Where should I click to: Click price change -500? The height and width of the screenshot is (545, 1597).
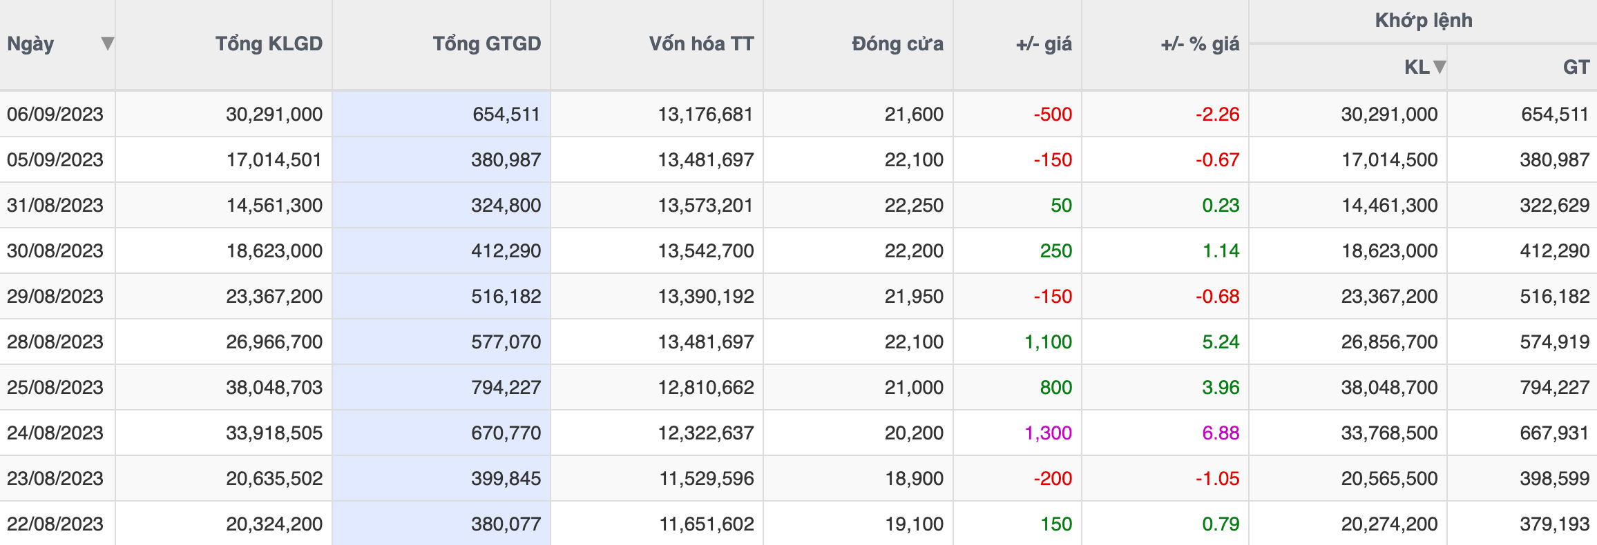1053,114
